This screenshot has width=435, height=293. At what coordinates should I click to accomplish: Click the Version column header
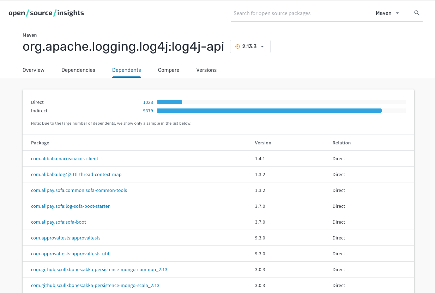click(x=263, y=143)
